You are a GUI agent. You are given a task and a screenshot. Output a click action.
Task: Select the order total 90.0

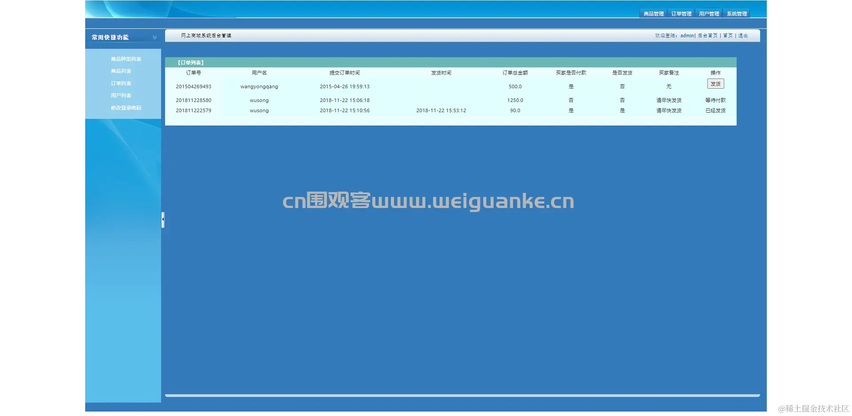point(515,110)
